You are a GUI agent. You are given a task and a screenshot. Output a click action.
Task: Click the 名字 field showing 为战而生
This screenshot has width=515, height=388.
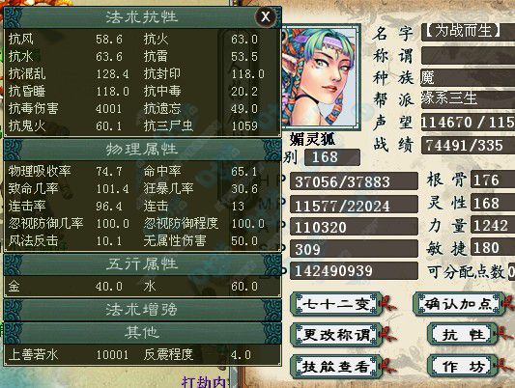[x=468, y=32]
